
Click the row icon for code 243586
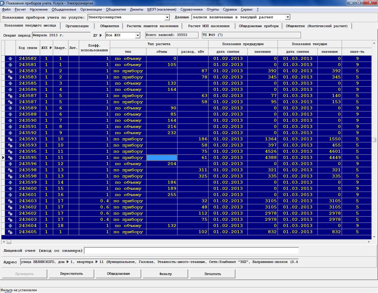(10, 90)
